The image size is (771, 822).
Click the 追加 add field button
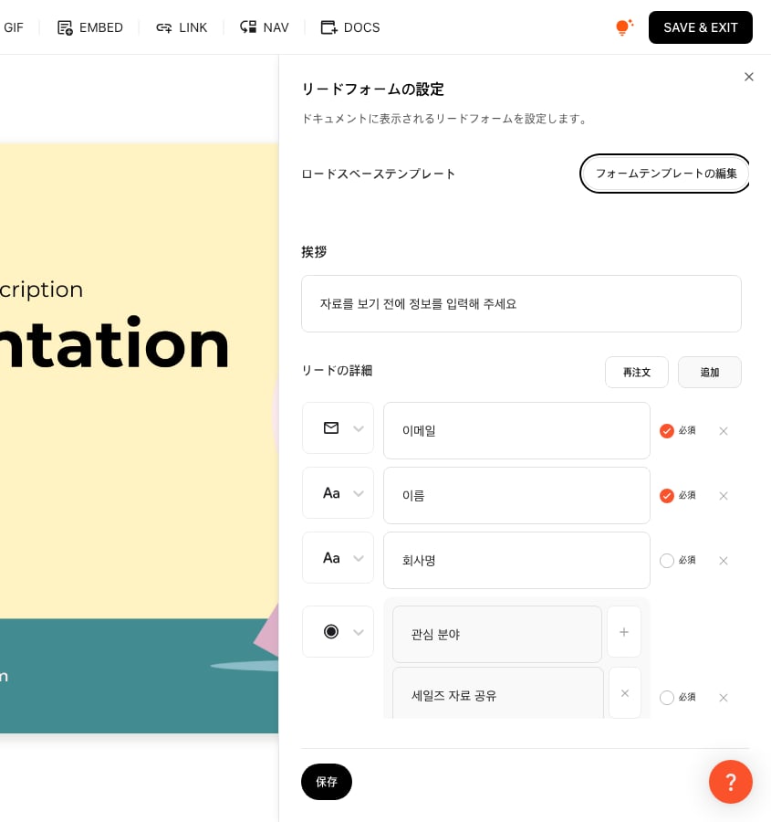tap(709, 373)
